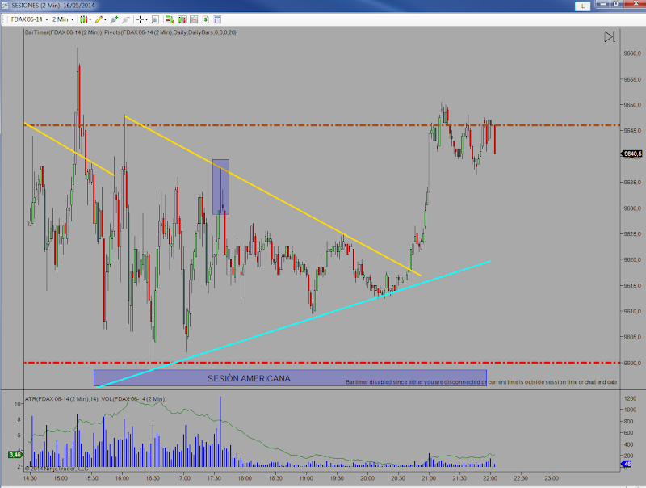Select the cyan ascending trend line
This screenshot has height=488, width=646.
294,324
